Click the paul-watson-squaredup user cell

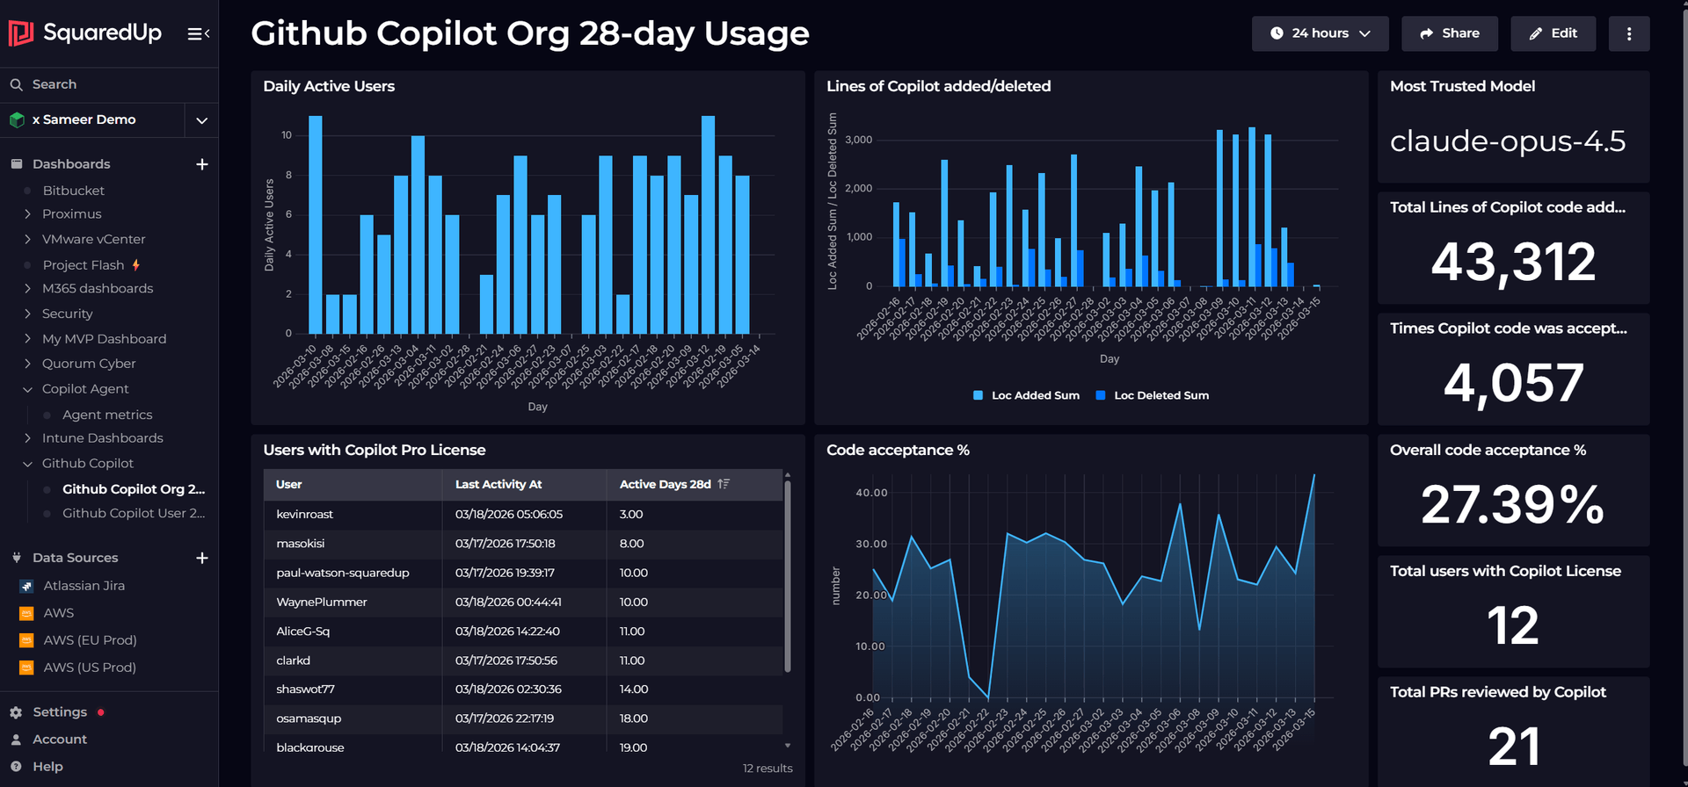(x=353, y=573)
